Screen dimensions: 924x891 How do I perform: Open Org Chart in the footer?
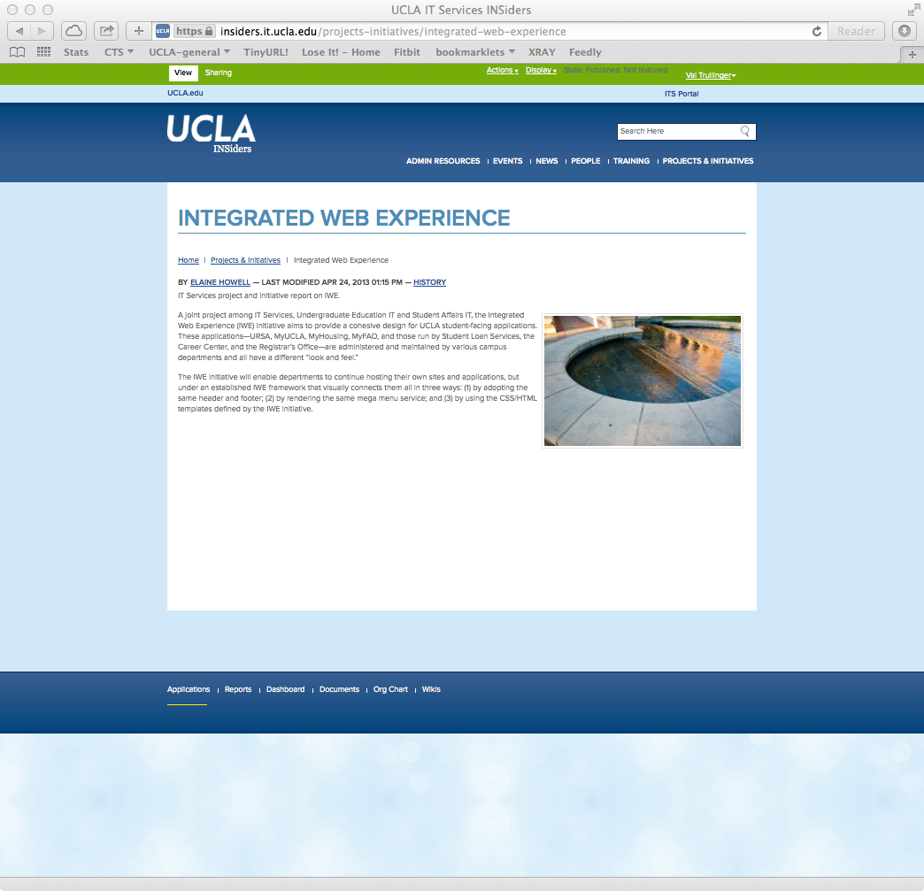click(x=390, y=689)
